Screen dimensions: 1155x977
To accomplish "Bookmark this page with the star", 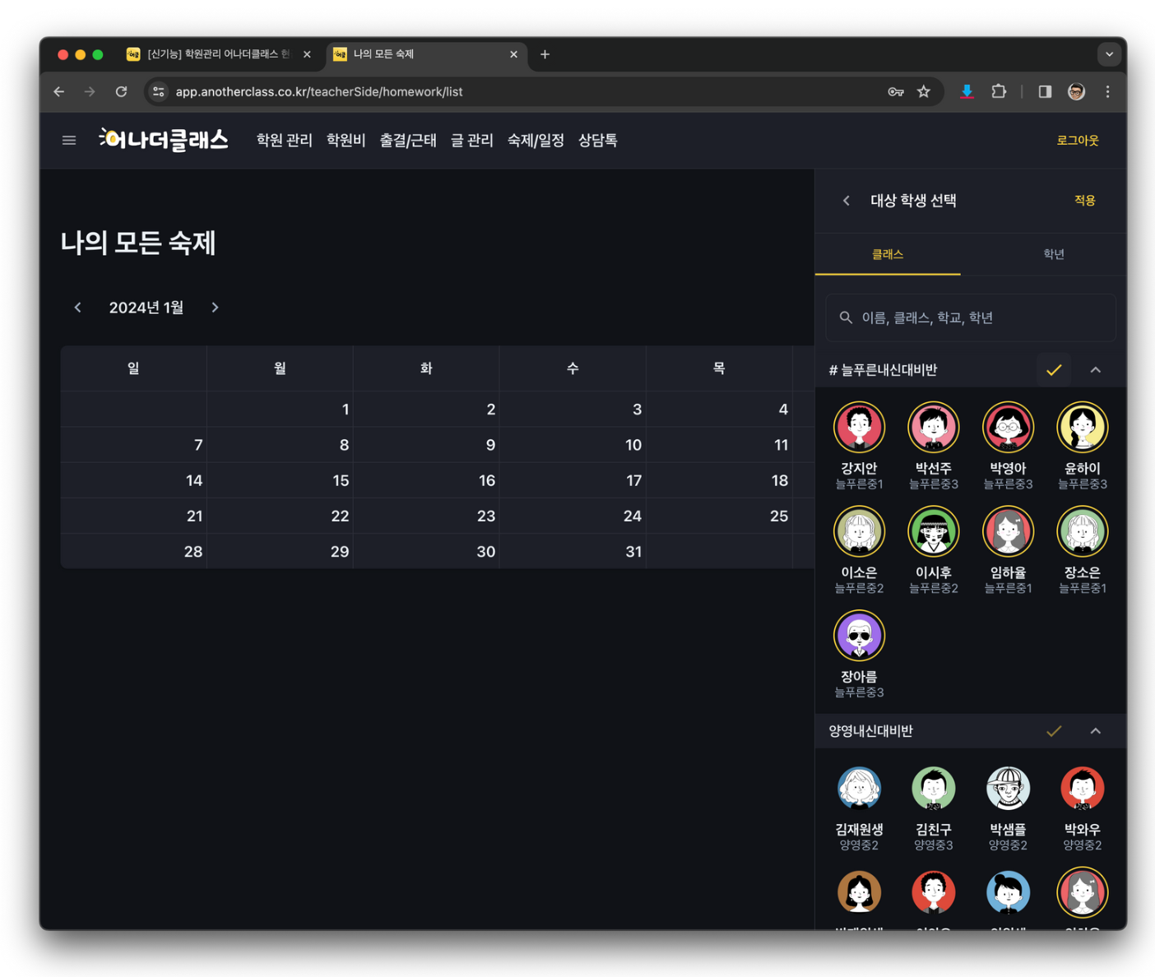I will [x=924, y=91].
